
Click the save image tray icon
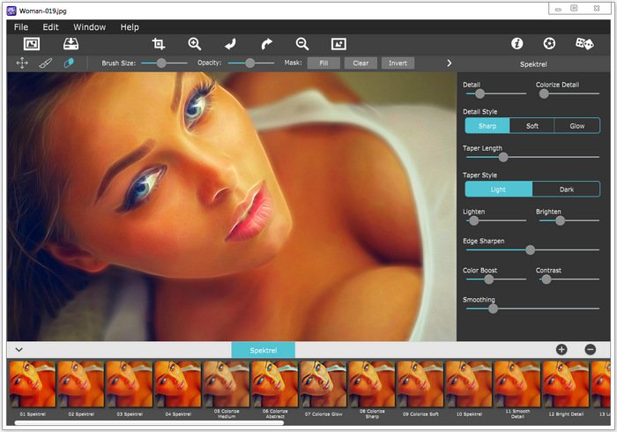71,44
